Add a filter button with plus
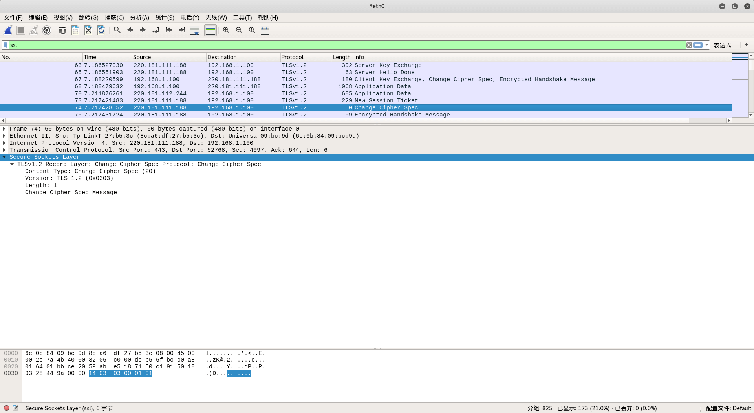Image resolution: width=754 pixels, height=413 pixels. (746, 45)
